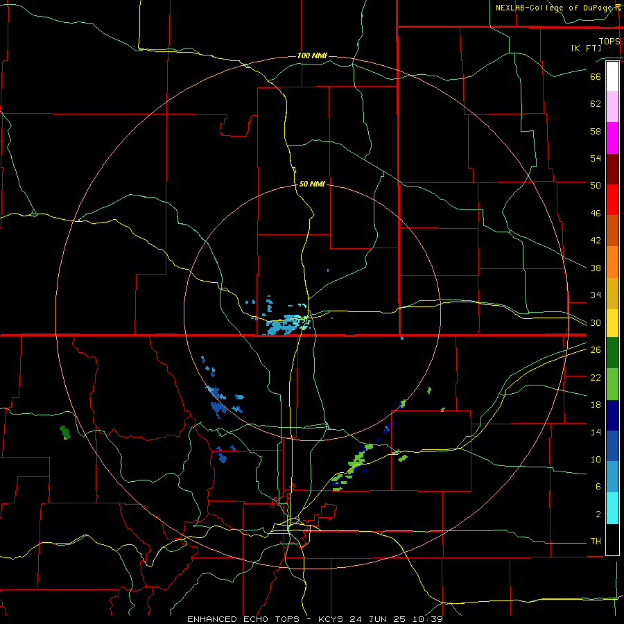624x624 pixels.
Task: Click the "10:39" time stamp
Action: coord(427,619)
